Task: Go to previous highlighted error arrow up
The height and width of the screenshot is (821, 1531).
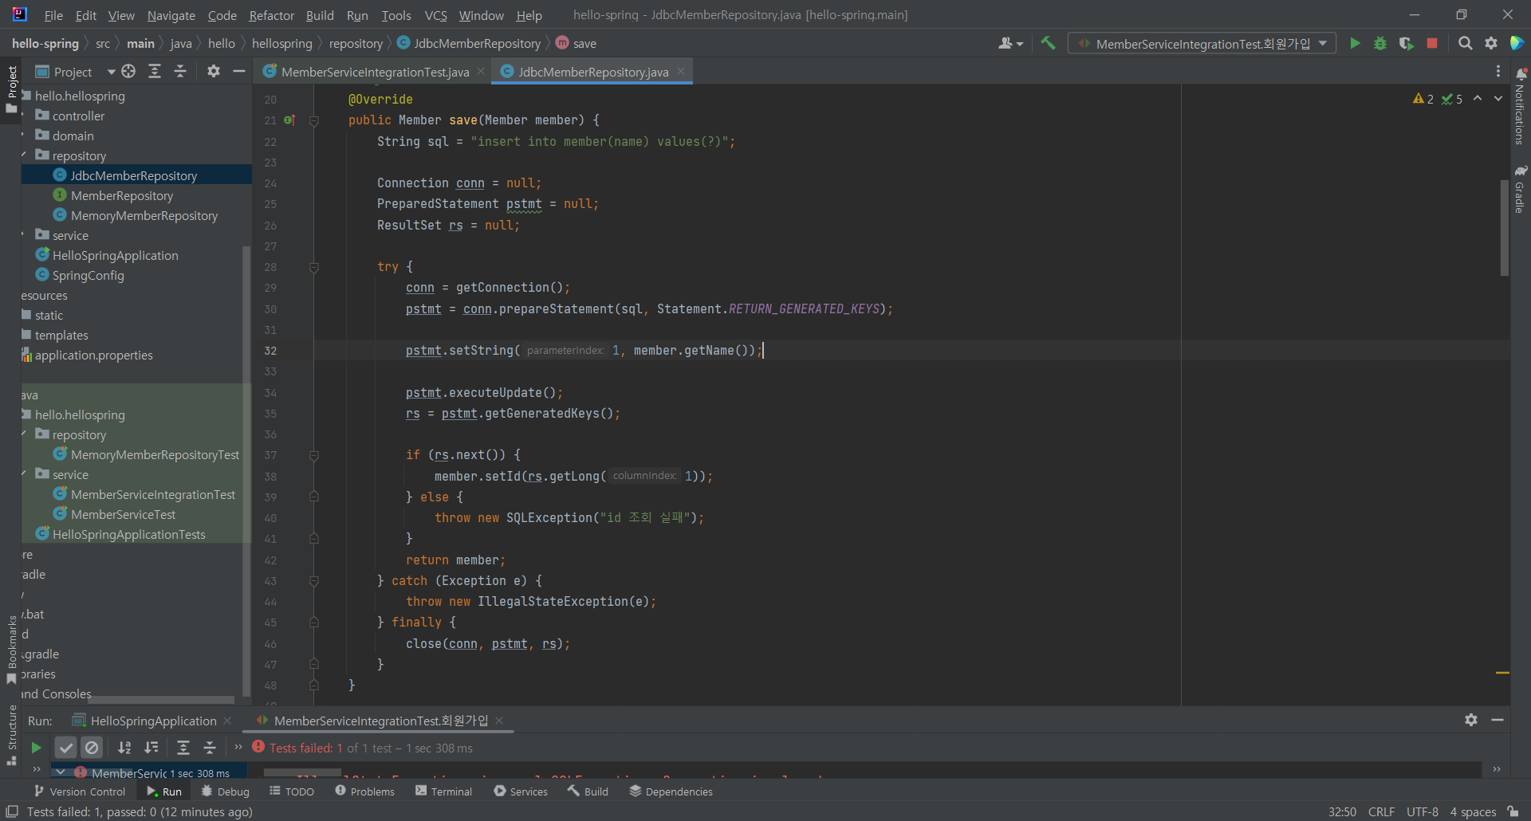Action: point(1478,99)
